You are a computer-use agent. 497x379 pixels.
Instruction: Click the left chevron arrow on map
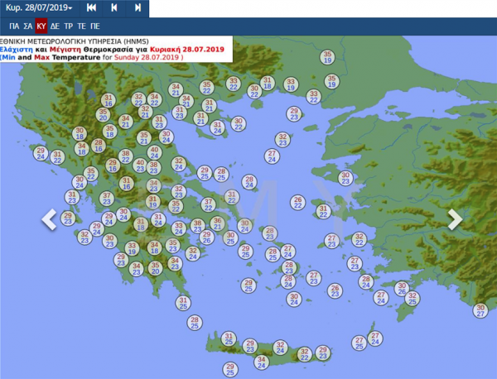[49, 219]
